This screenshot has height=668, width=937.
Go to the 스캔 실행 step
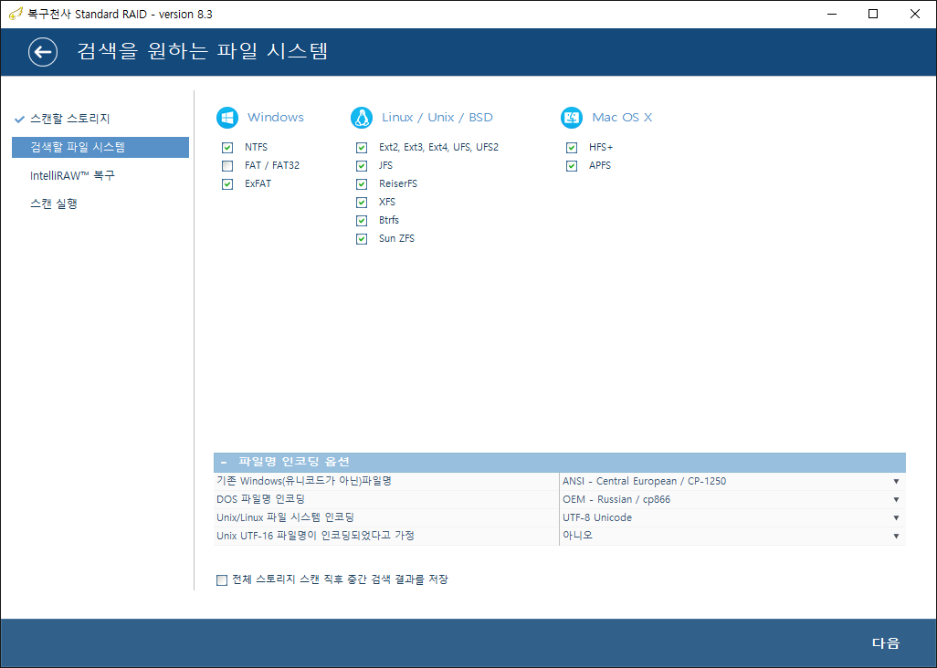tap(54, 204)
